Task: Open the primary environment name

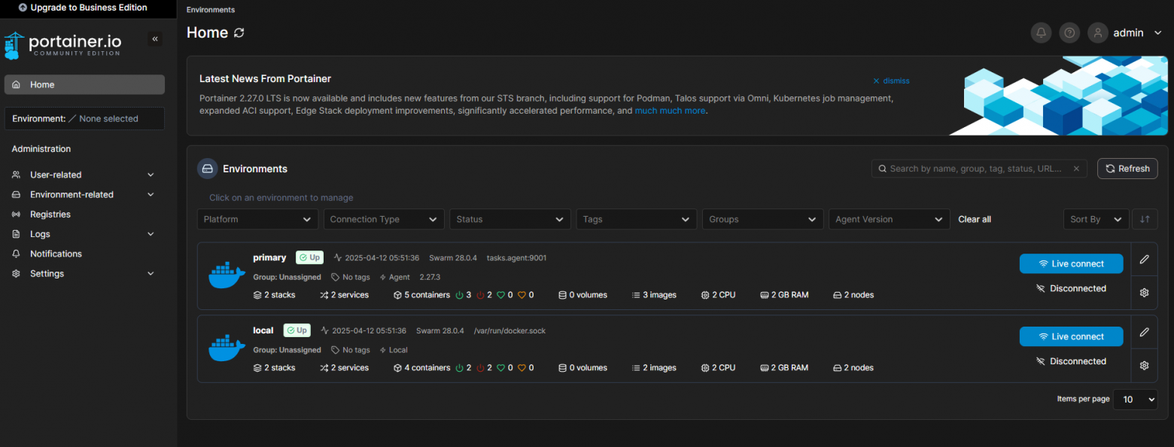Action: 269,257
